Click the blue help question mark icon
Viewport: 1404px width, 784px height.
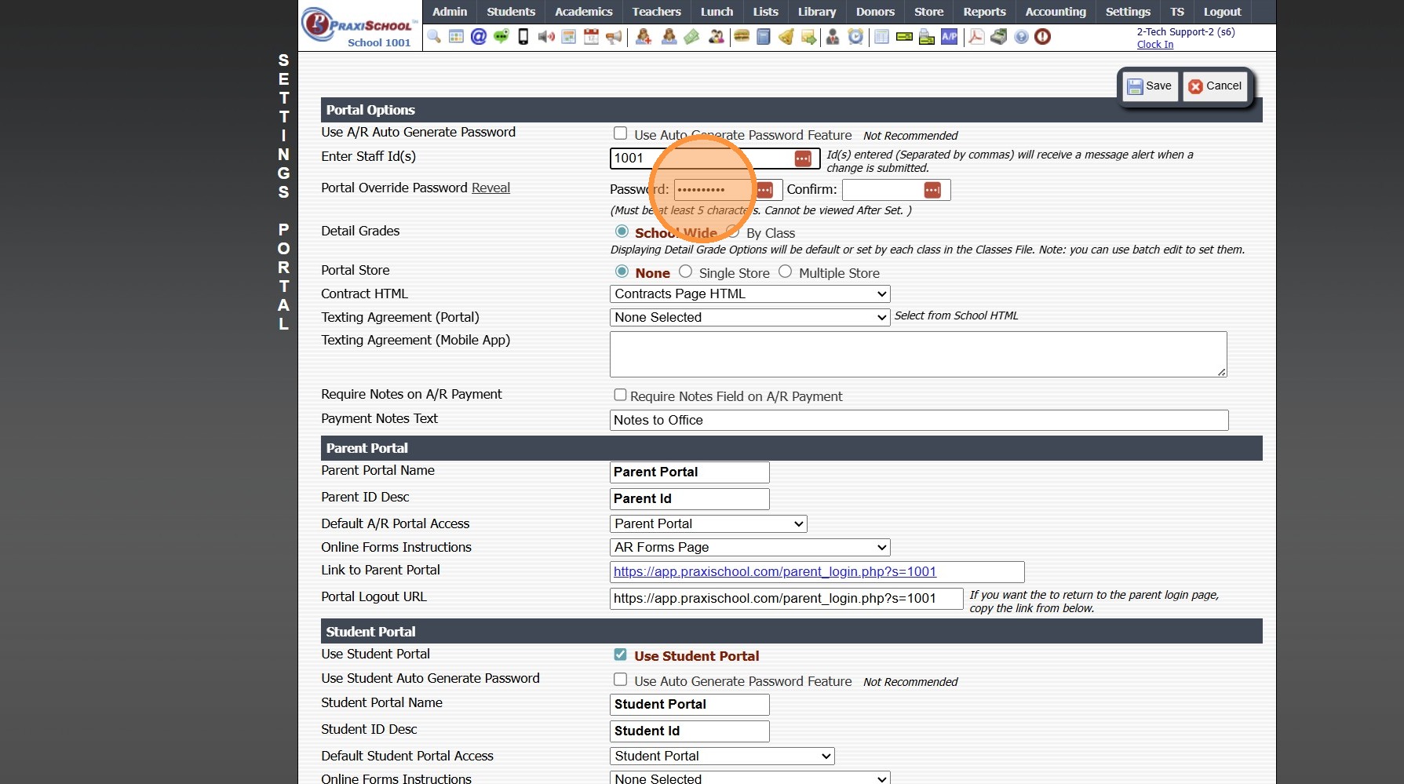[x=1021, y=37]
